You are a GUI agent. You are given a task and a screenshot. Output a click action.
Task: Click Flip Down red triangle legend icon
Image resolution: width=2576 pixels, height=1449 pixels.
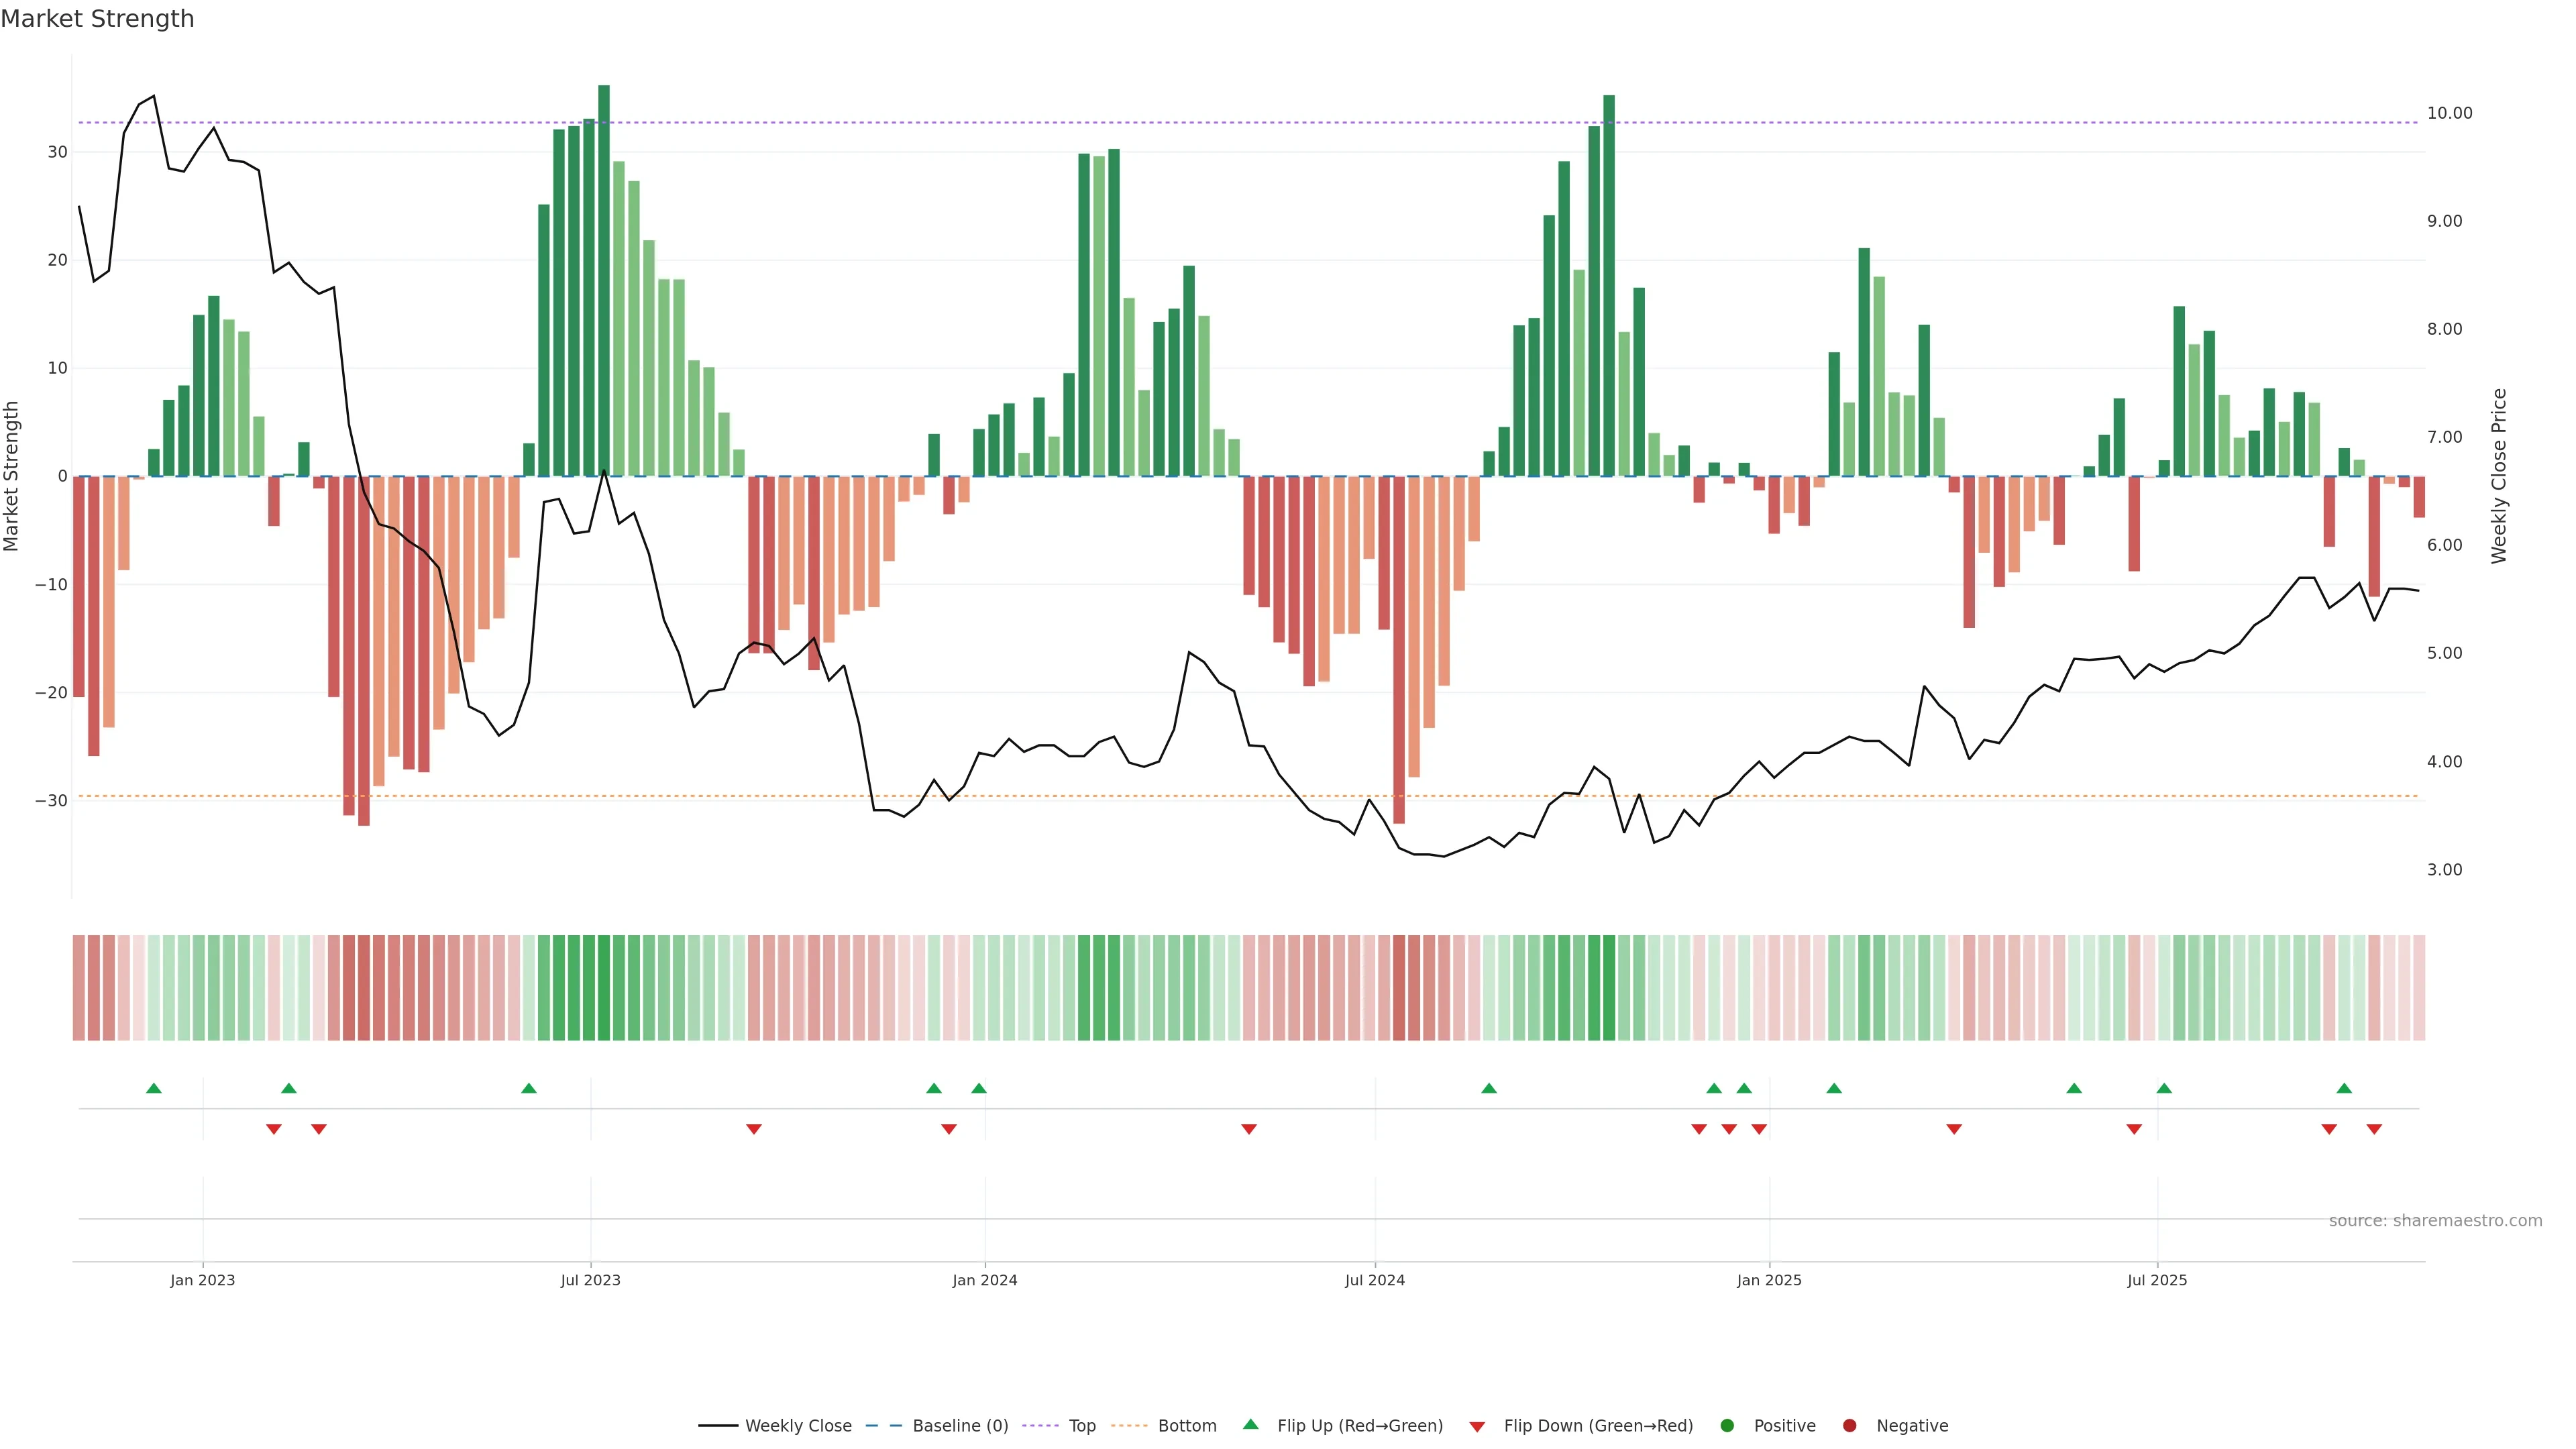(x=1477, y=1426)
